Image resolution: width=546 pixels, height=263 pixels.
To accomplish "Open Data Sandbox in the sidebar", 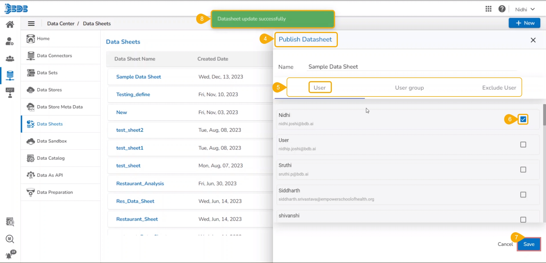I will pos(51,141).
